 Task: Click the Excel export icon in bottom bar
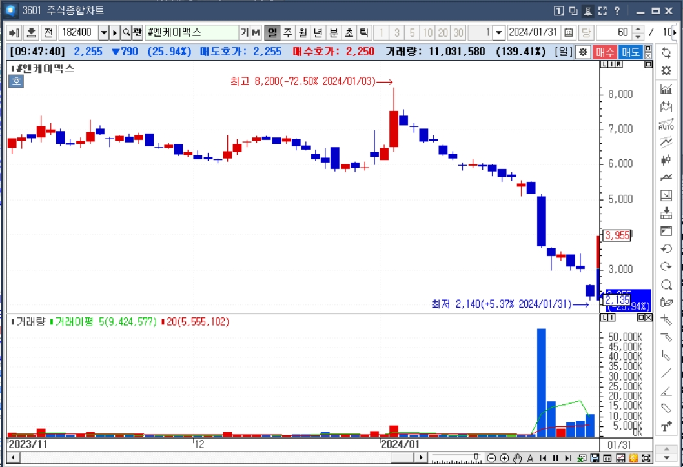pyautogui.click(x=582, y=458)
